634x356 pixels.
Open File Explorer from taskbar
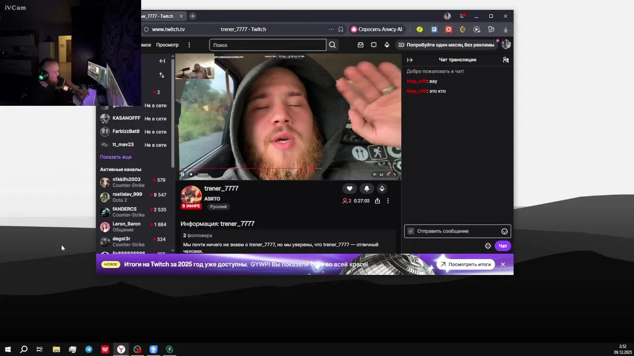tap(56, 350)
